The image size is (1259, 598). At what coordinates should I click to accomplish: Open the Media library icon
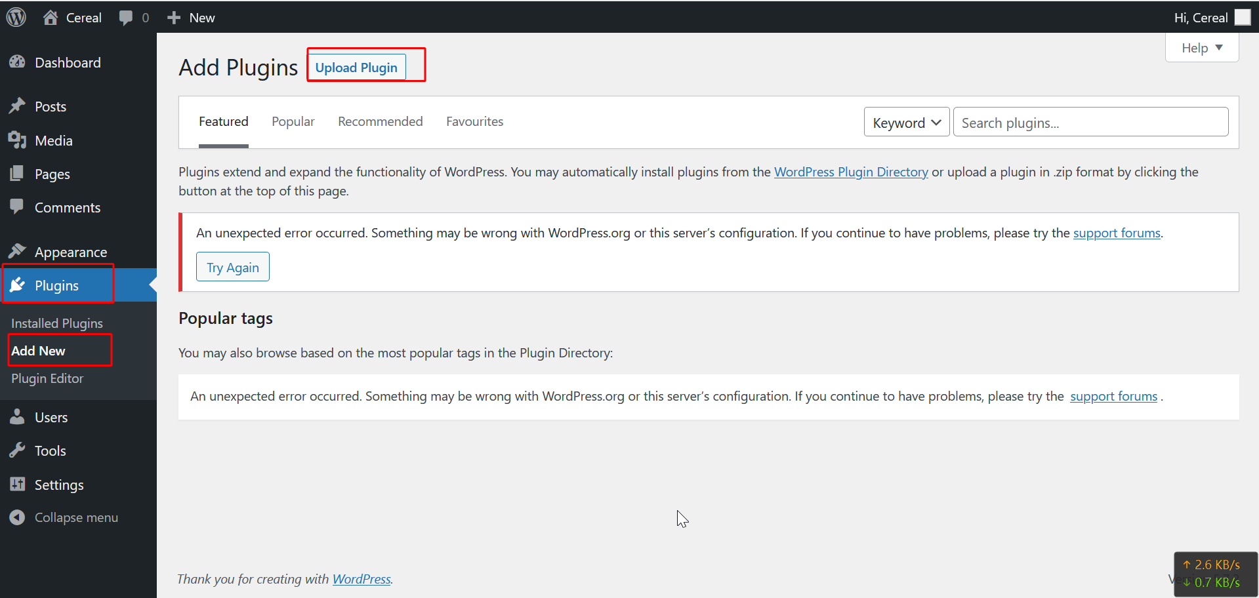tap(17, 140)
